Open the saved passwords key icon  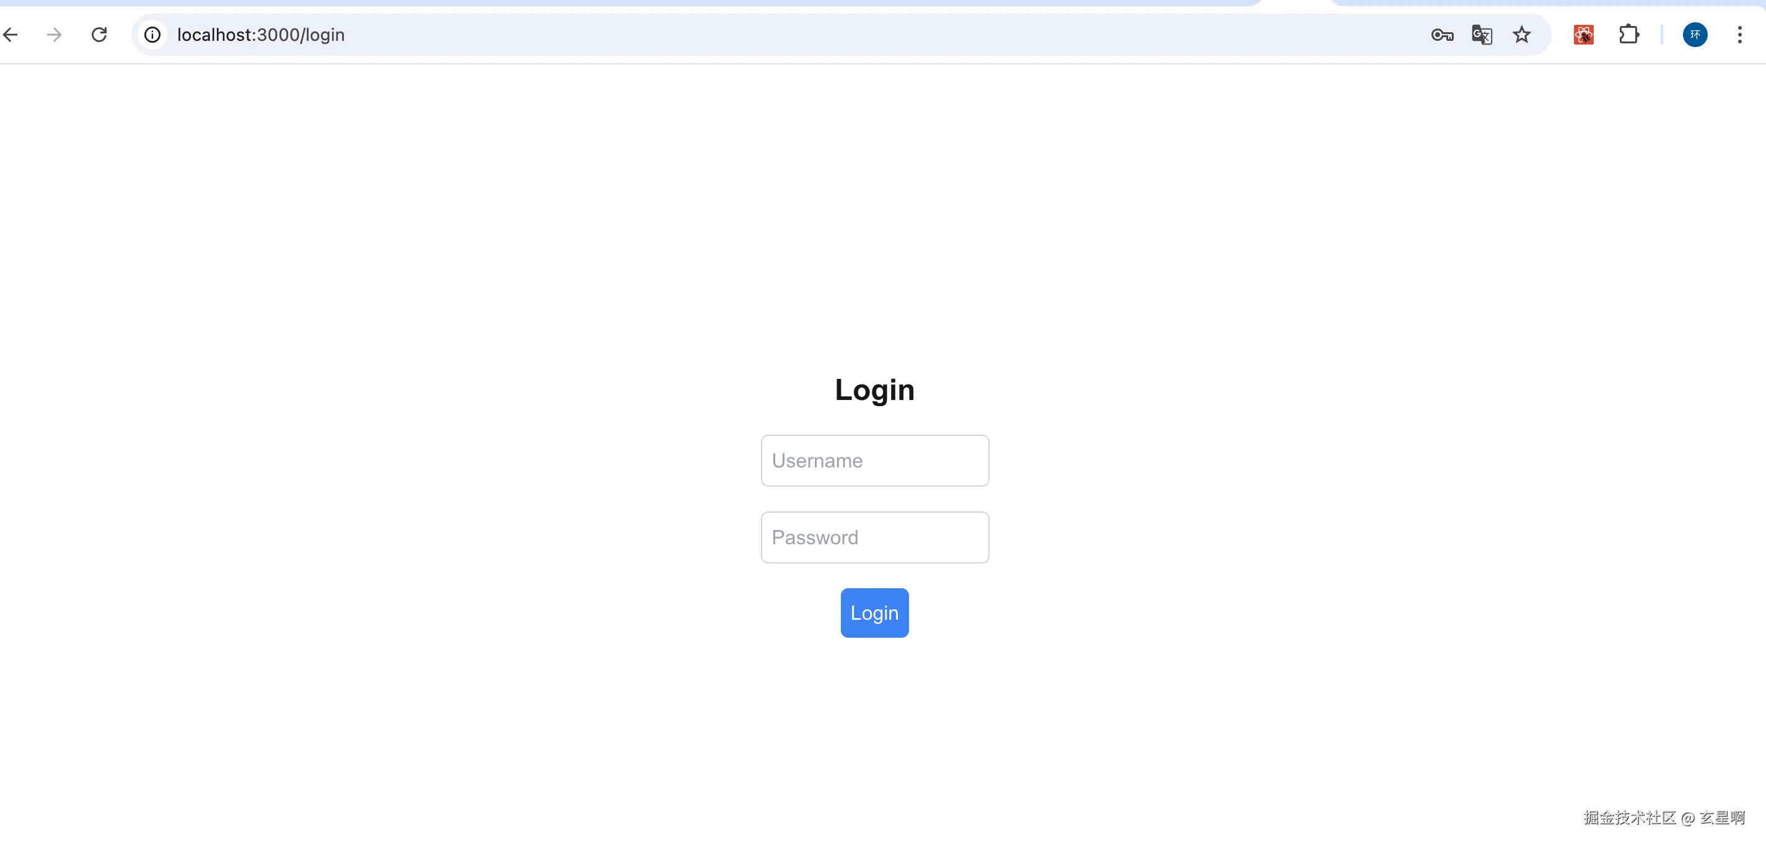1443,34
